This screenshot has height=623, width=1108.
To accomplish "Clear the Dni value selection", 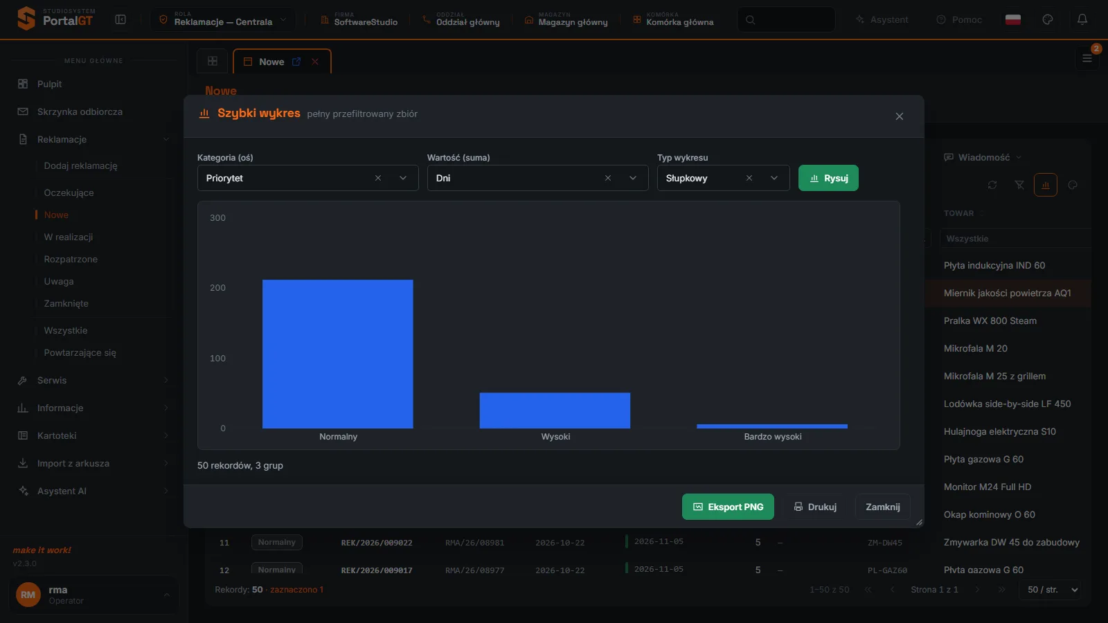I will [x=608, y=178].
